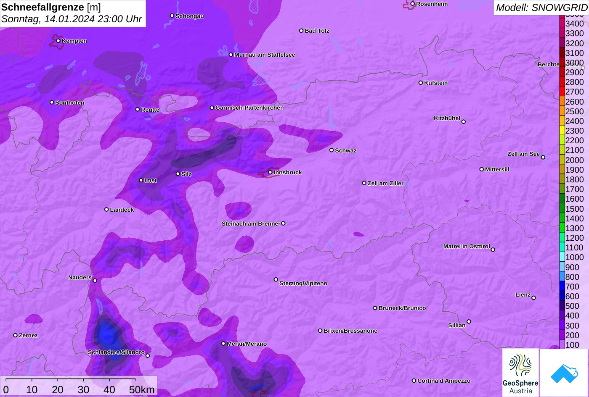Click the 700 blue legend swatch

[x=562, y=287]
